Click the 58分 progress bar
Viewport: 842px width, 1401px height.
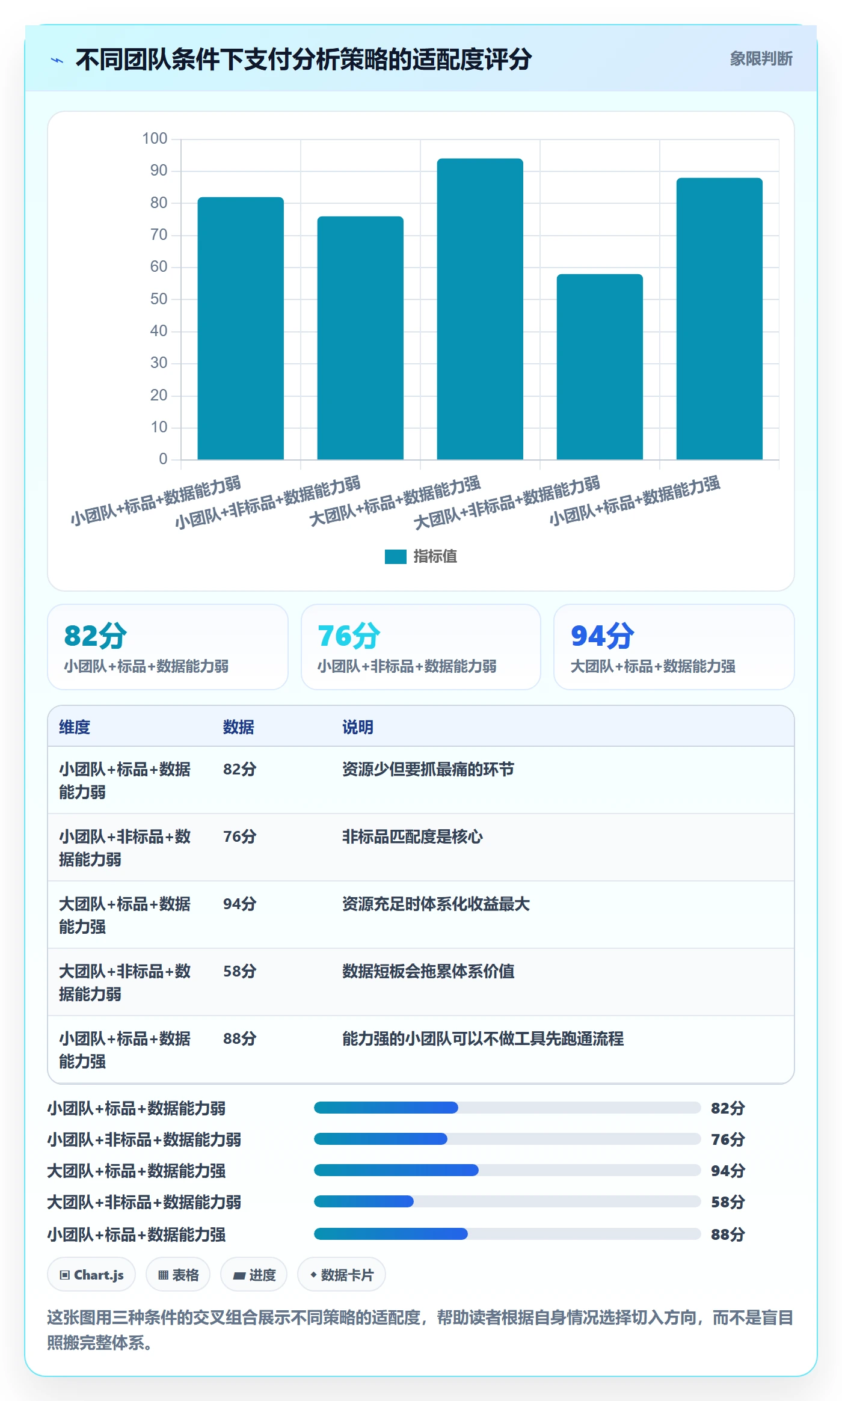point(507,1201)
